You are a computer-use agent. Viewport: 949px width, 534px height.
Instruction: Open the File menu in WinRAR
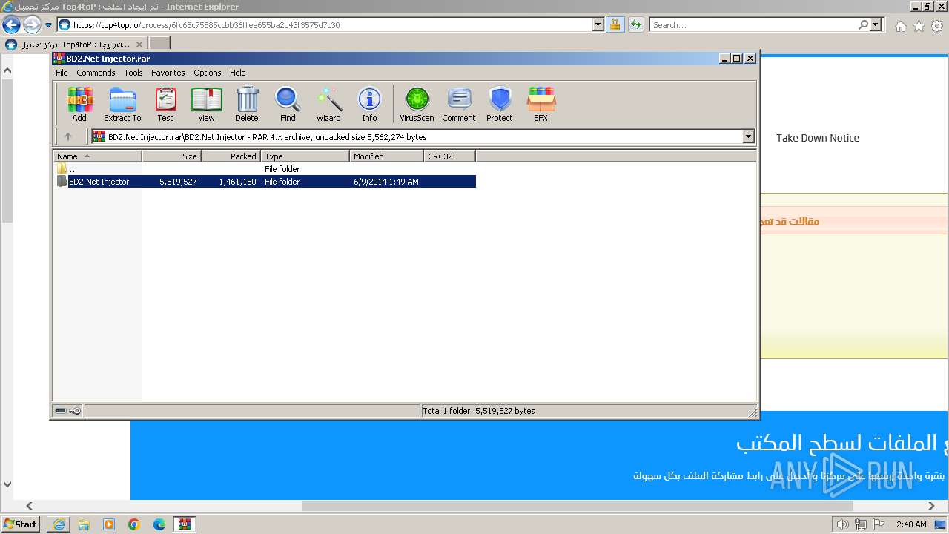[x=62, y=73]
